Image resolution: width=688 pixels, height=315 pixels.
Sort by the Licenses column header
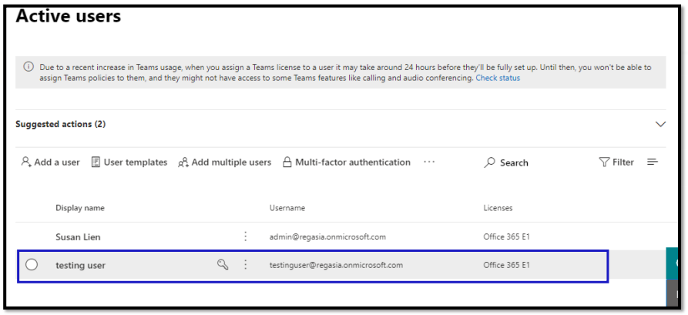(498, 208)
